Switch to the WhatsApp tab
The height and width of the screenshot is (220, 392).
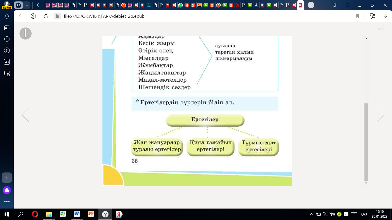pos(181,5)
